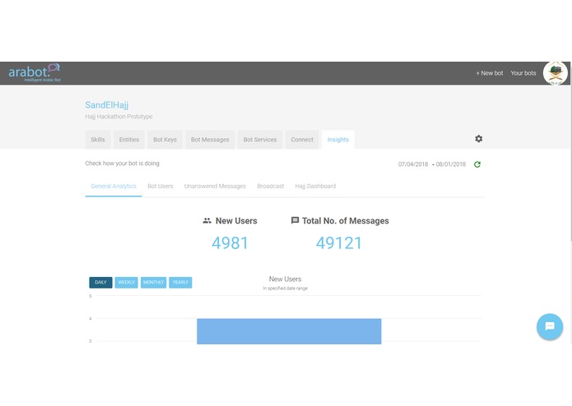Switch chart to YEARLY
Image resolution: width=572 pixels, height=406 pixels.
click(180, 283)
